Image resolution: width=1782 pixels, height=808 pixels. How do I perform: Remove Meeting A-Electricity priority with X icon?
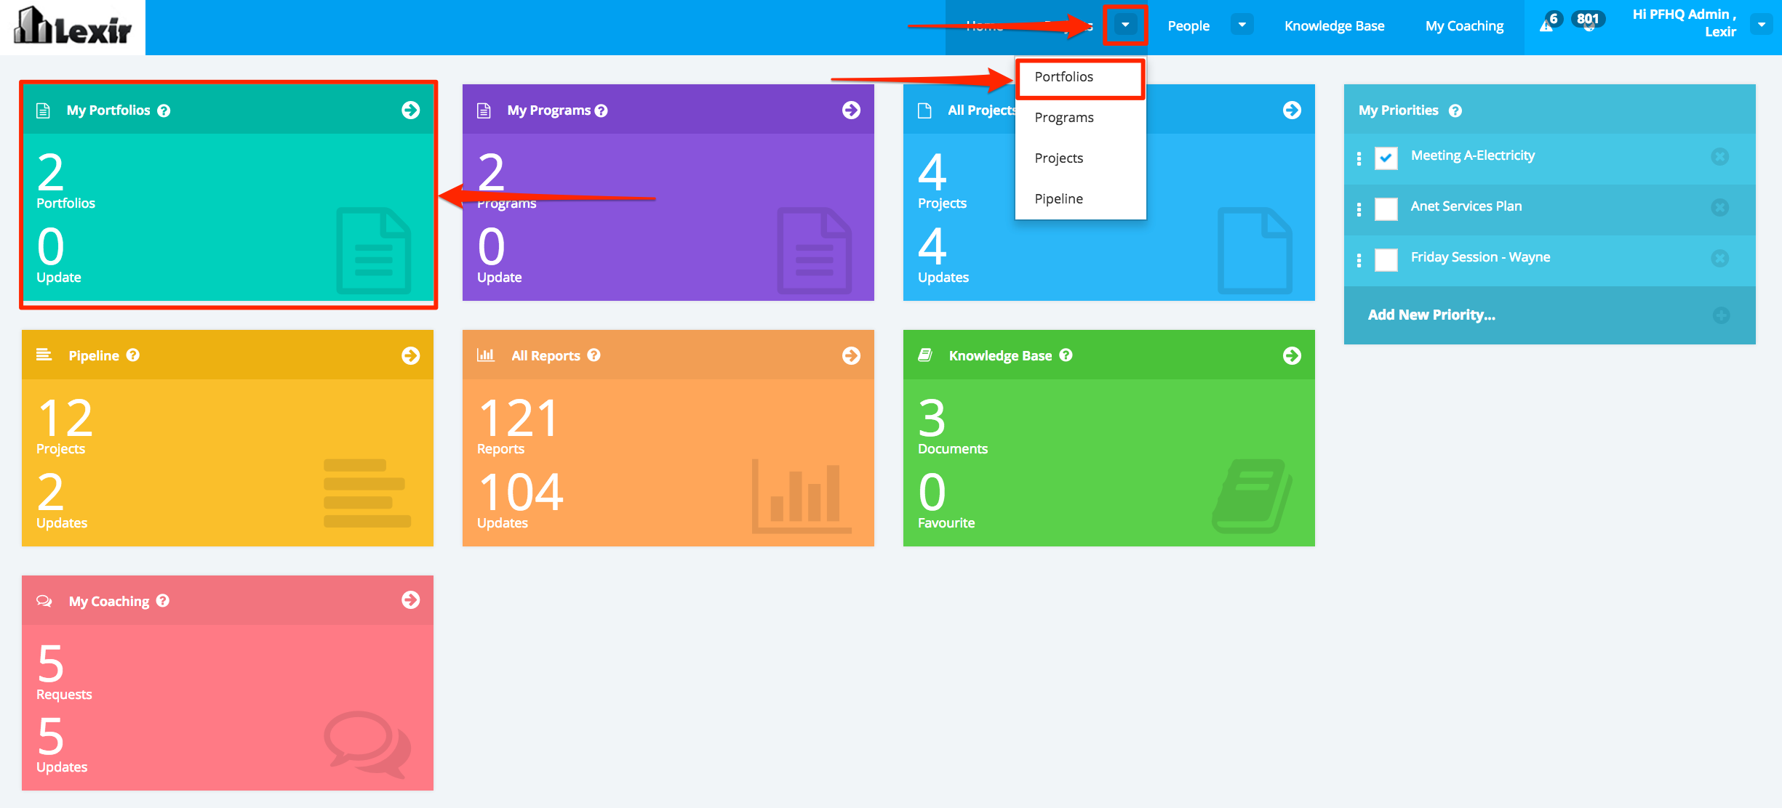1719,156
